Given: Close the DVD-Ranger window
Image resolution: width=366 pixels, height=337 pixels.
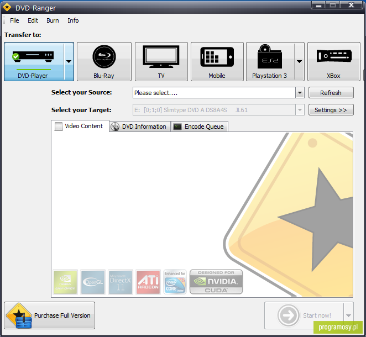Looking at the screenshot, I should point(351,5).
